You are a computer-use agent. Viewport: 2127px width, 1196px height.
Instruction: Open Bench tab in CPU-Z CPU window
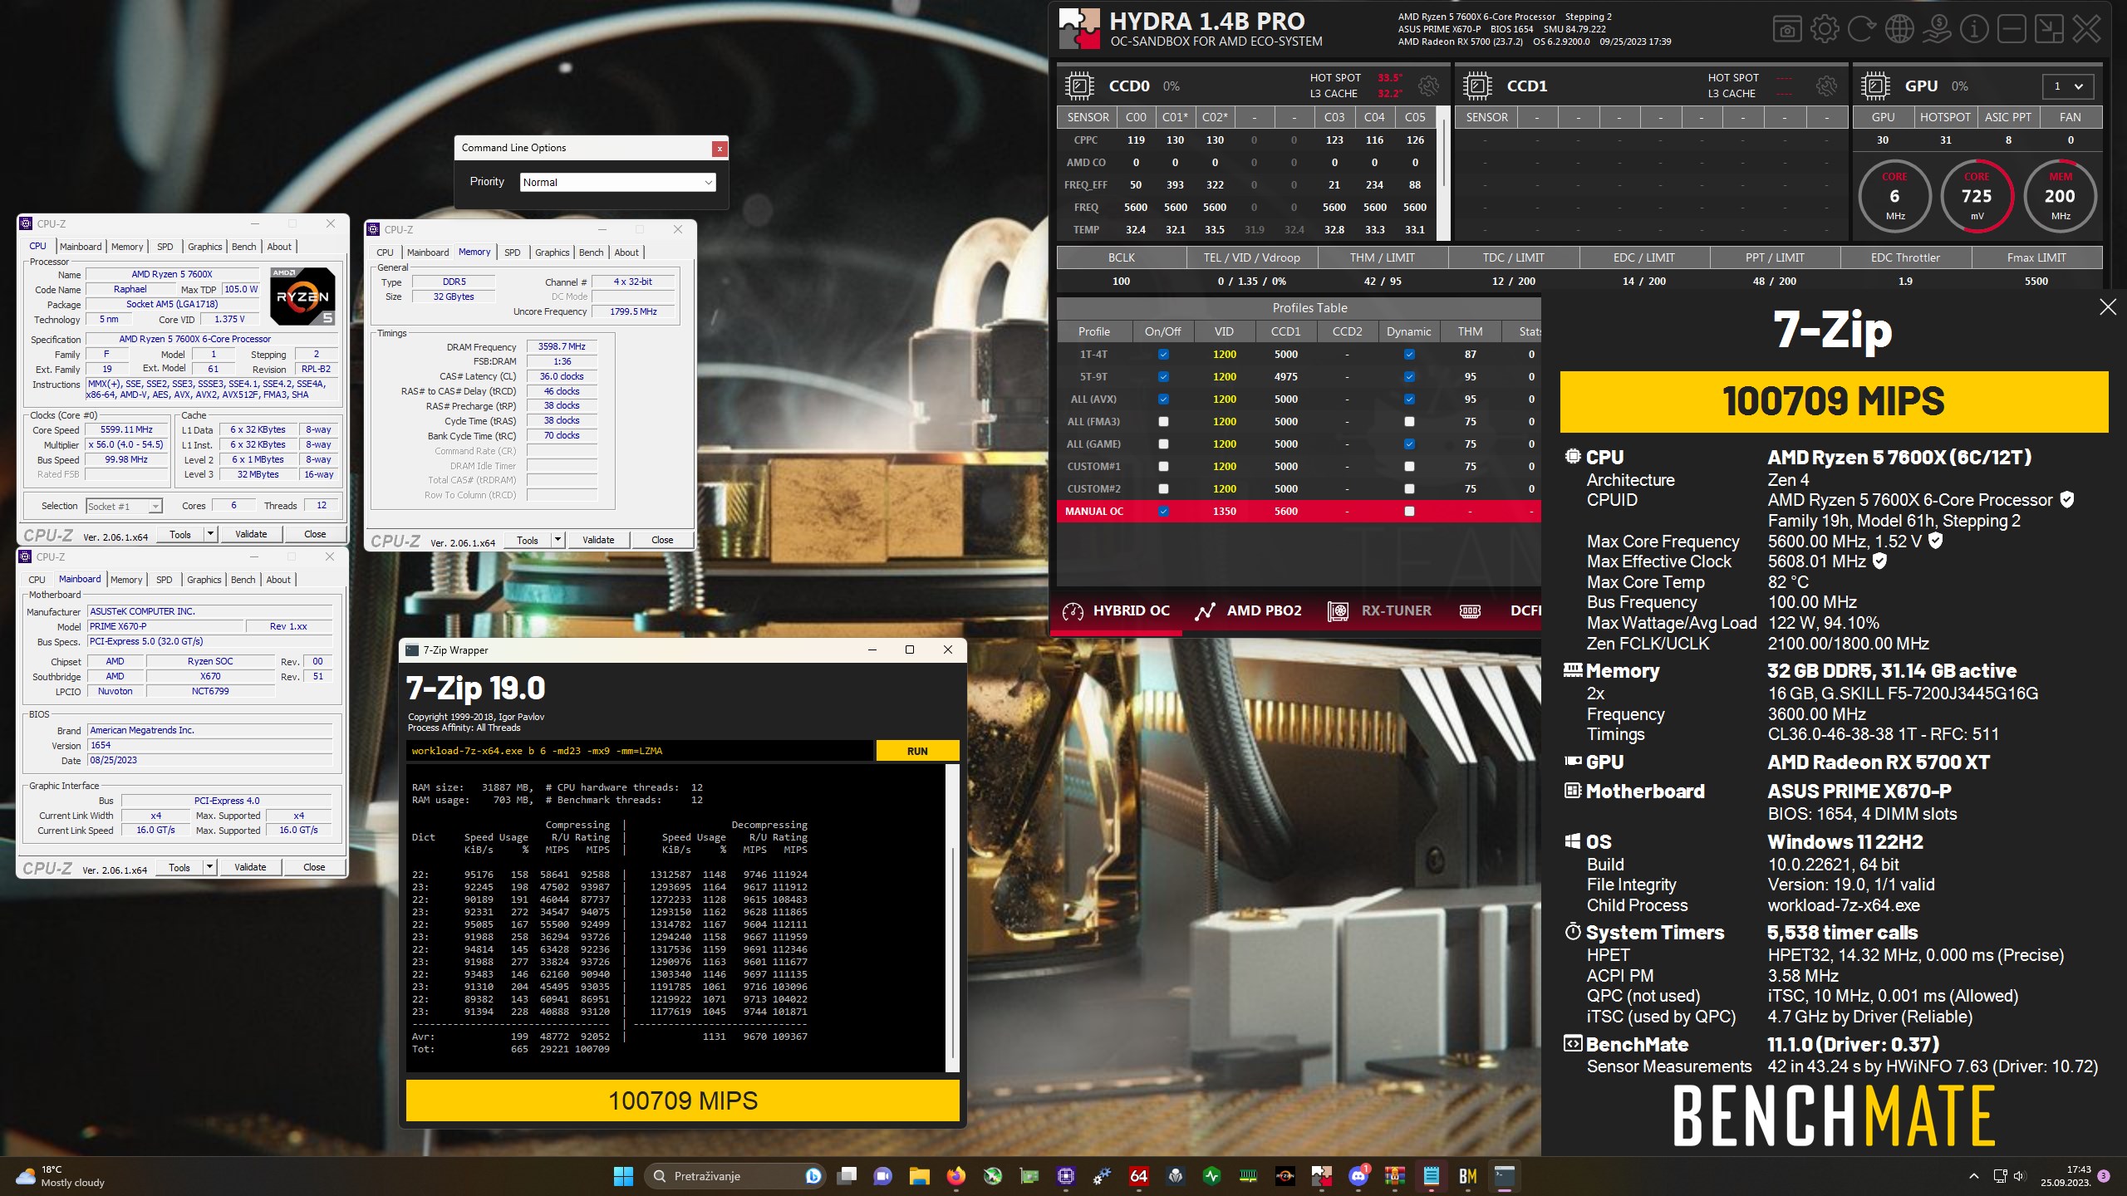click(243, 247)
